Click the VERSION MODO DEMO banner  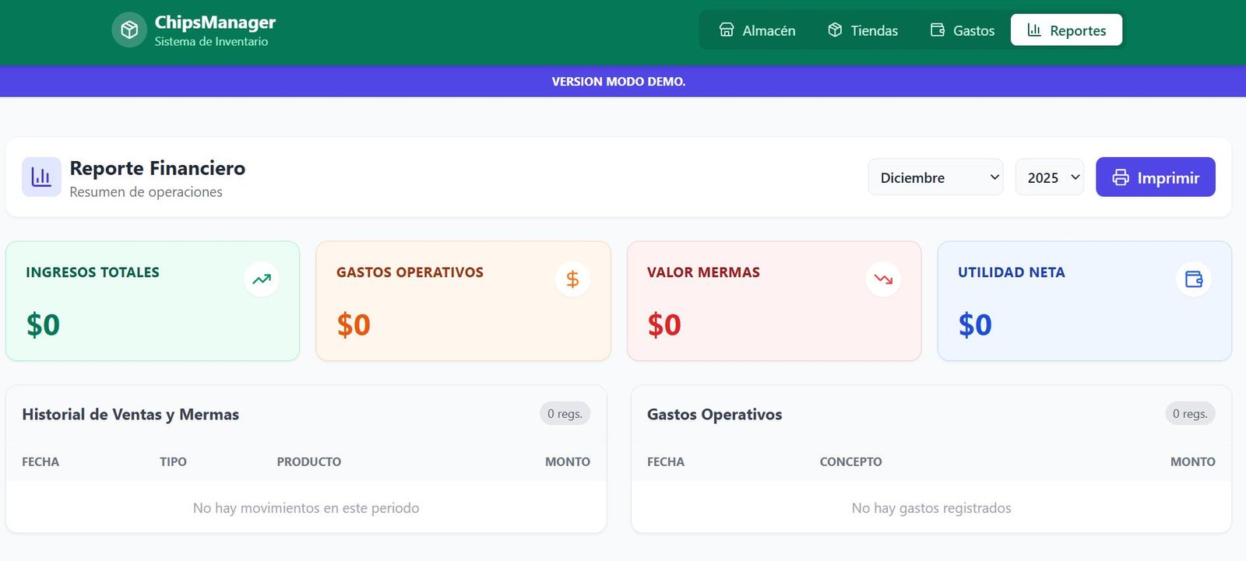point(618,82)
